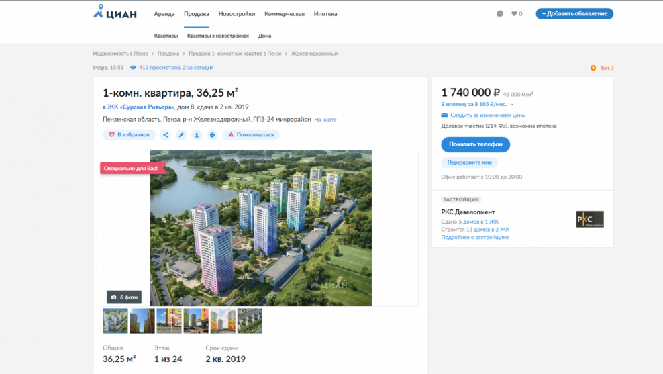Viewport: 663px width, 374px height.
Task: Click the eye views icon
Action: pos(133,68)
